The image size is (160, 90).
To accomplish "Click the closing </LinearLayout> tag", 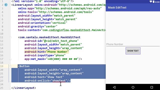I will 24,88.
